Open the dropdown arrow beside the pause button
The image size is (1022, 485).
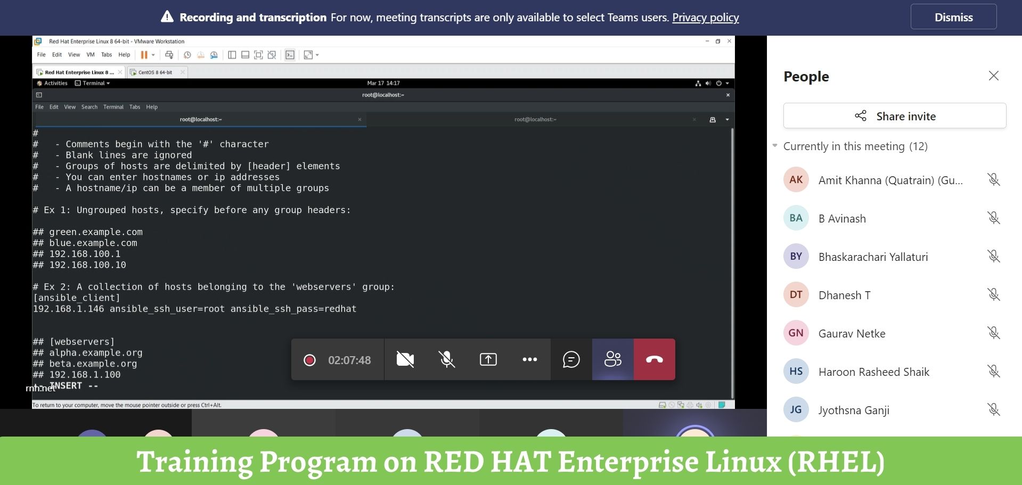click(x=153, y=55)
